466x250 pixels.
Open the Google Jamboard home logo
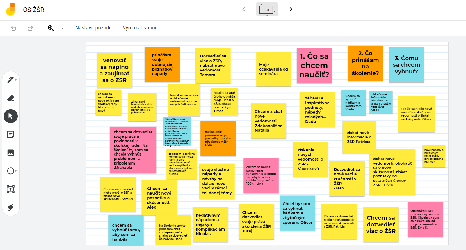coord(11,10)
